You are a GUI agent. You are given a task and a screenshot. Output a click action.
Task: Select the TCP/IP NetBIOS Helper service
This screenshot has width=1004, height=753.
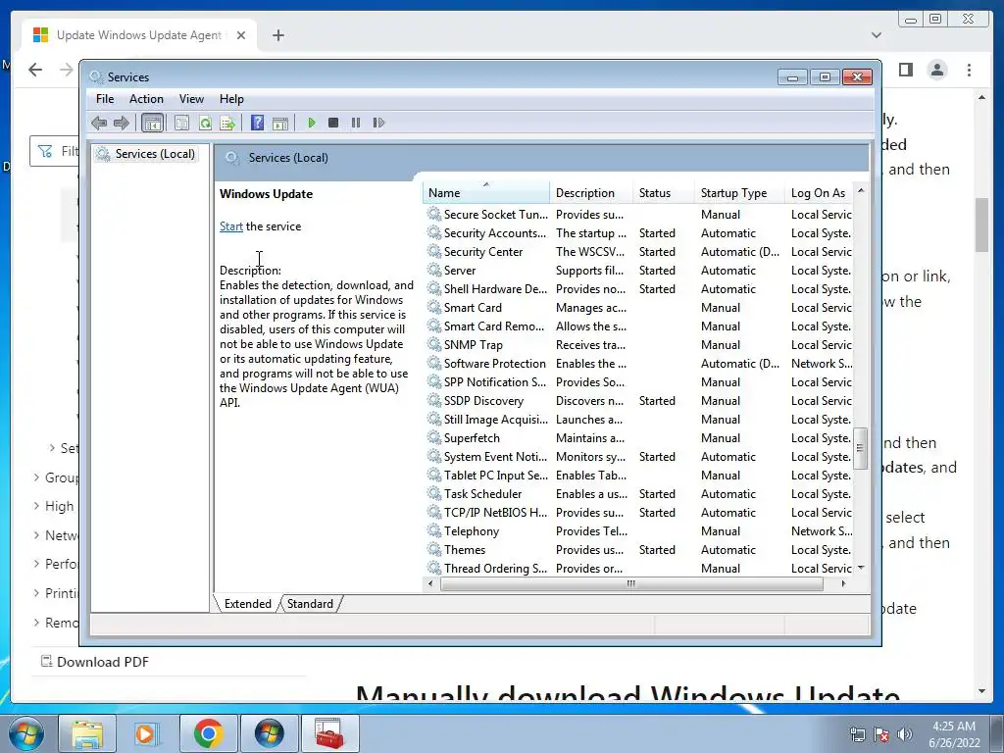pos(638,512)
